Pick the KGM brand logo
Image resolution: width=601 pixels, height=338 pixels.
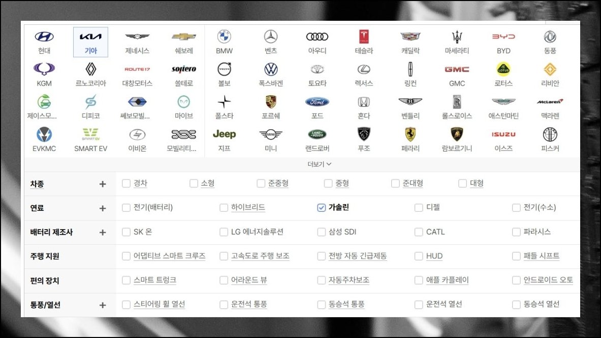tap(44, 69)
